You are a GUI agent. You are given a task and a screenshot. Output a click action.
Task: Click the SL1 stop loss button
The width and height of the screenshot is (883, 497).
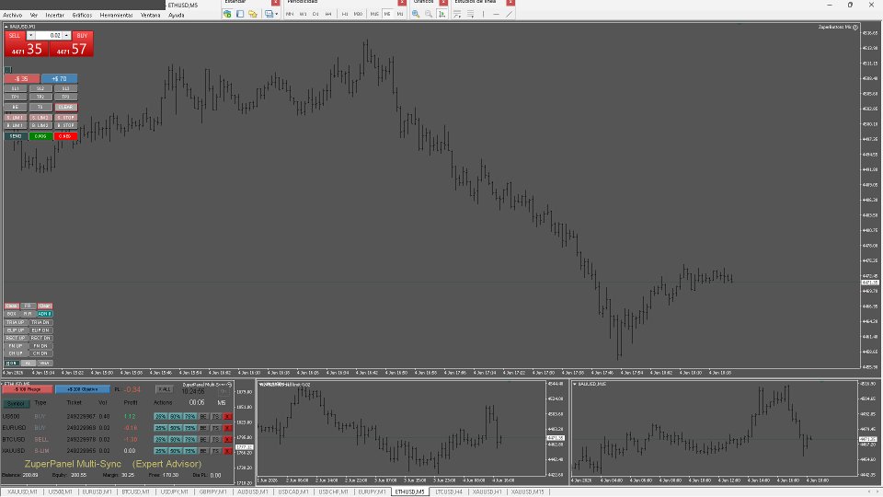[16, 88]
